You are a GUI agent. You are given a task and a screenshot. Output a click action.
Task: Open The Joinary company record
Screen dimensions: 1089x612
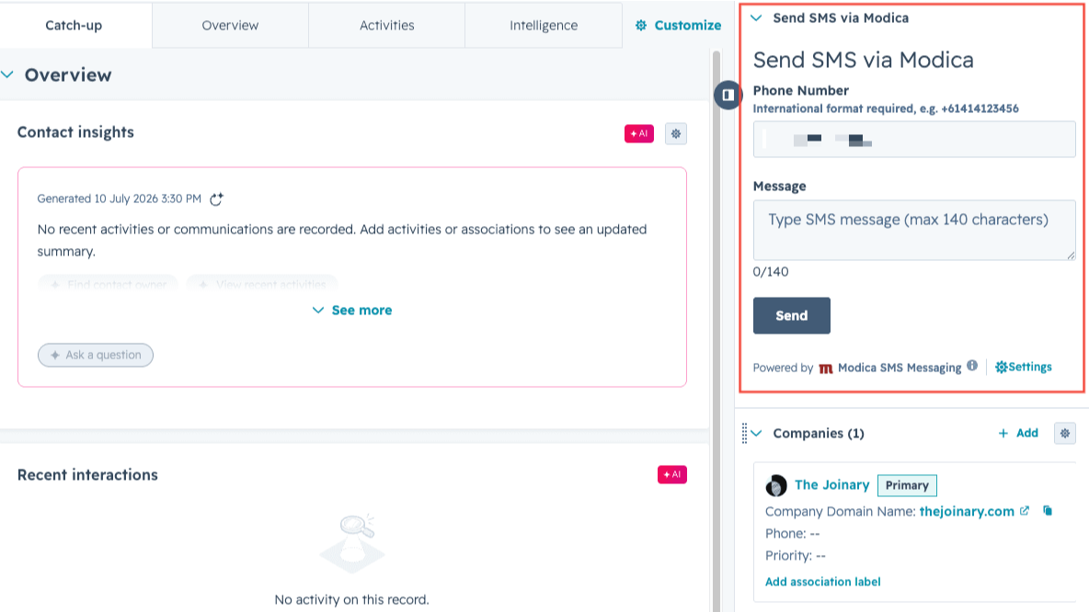(x=832, y=485)
